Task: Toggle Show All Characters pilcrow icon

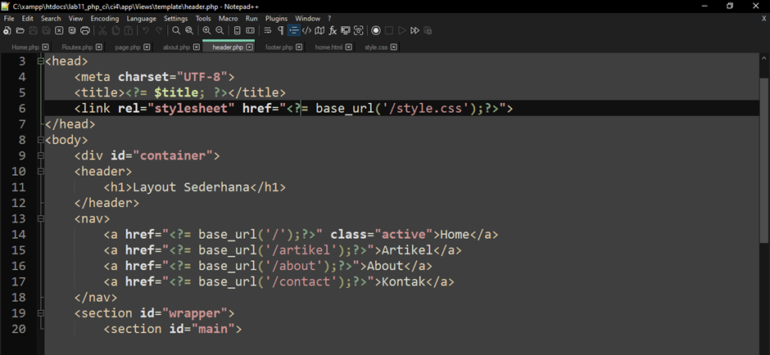Action: pyautogui.click(x=280, y=30)
